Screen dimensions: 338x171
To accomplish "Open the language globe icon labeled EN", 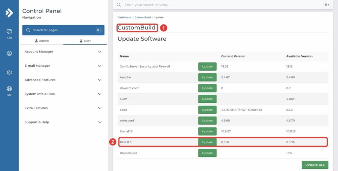I will click(x=9, y=88).
